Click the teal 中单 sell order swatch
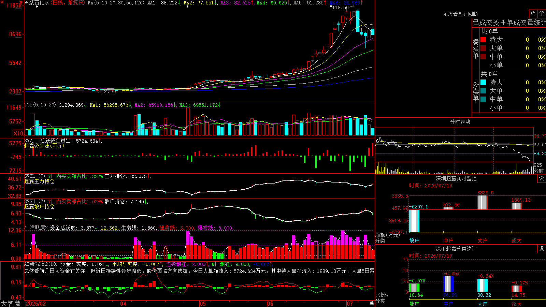Screen dimensions: 546x307 483,99
